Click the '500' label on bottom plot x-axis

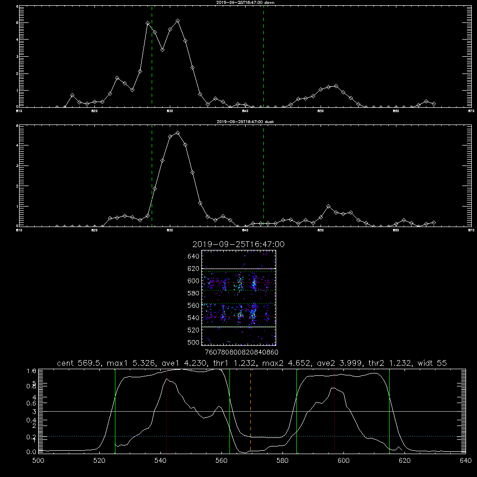click(38, 461)
